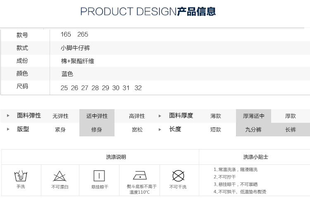The width and height of the screenshot is (310, 206).
Task: Click the 版型 label
Action: click(23, 129)
